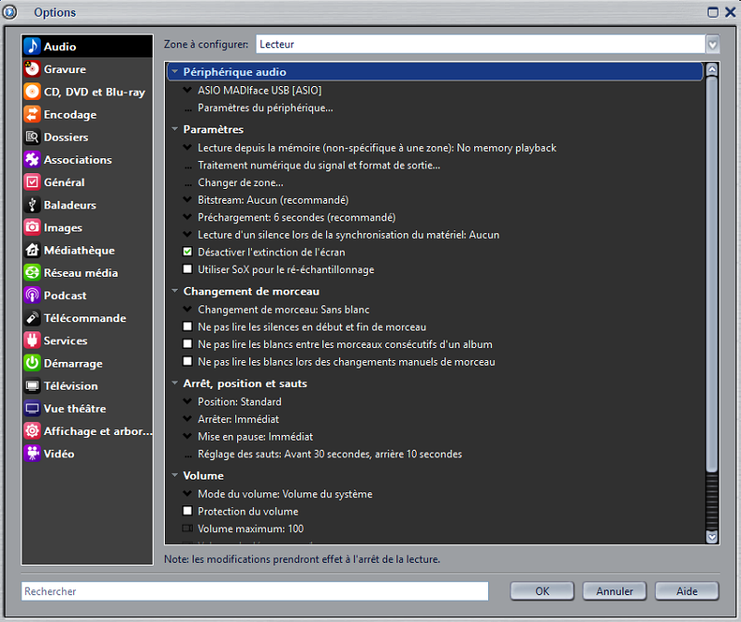741x622 pixels.
Task: Click the OK button
Action: (x=542, y=591)
